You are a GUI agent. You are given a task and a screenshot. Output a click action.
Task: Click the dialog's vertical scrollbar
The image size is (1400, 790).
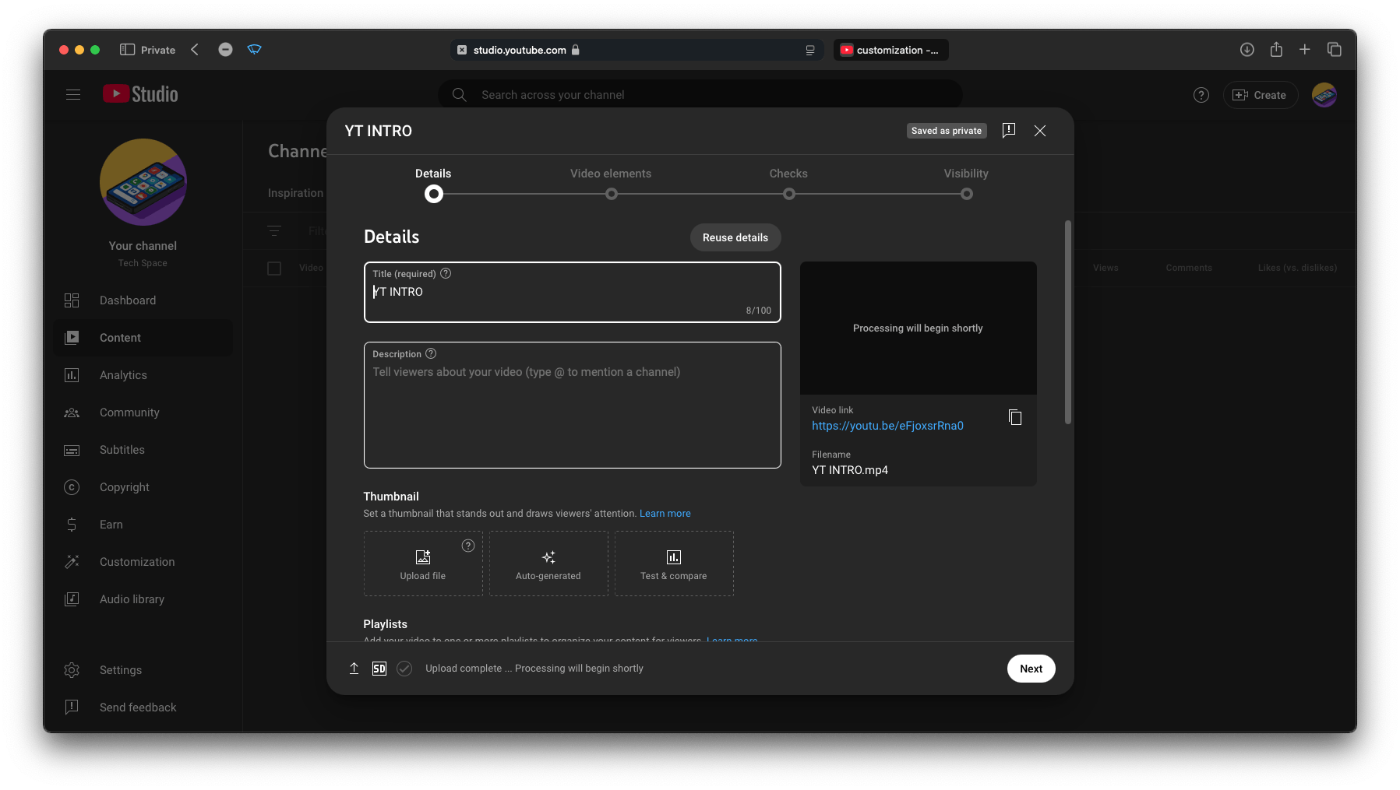pos(1067,322)
